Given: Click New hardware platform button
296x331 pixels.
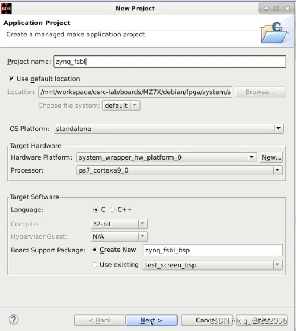Looking at the screenshot, I should pyautogui.click(x=272, y=157).
